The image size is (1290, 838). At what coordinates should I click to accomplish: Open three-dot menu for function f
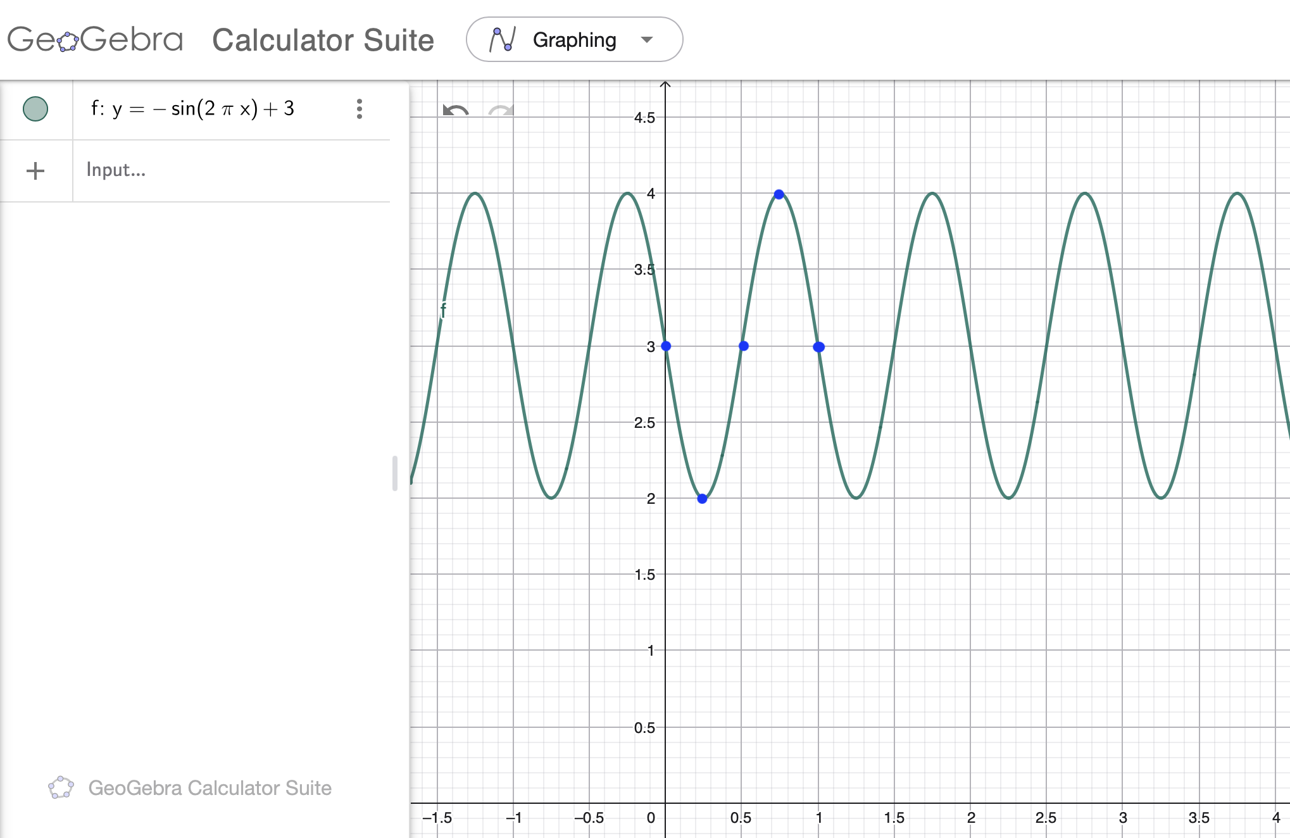point(359,109)
